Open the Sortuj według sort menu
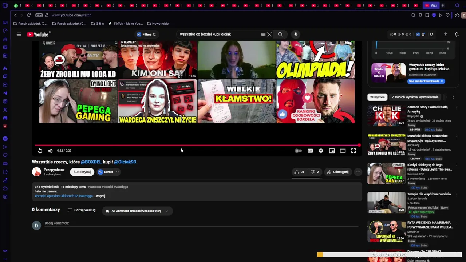 [x=82, y=210]
